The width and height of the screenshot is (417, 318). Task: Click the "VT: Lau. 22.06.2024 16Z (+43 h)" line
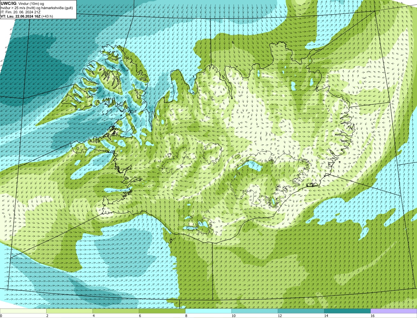coord(27,16)
